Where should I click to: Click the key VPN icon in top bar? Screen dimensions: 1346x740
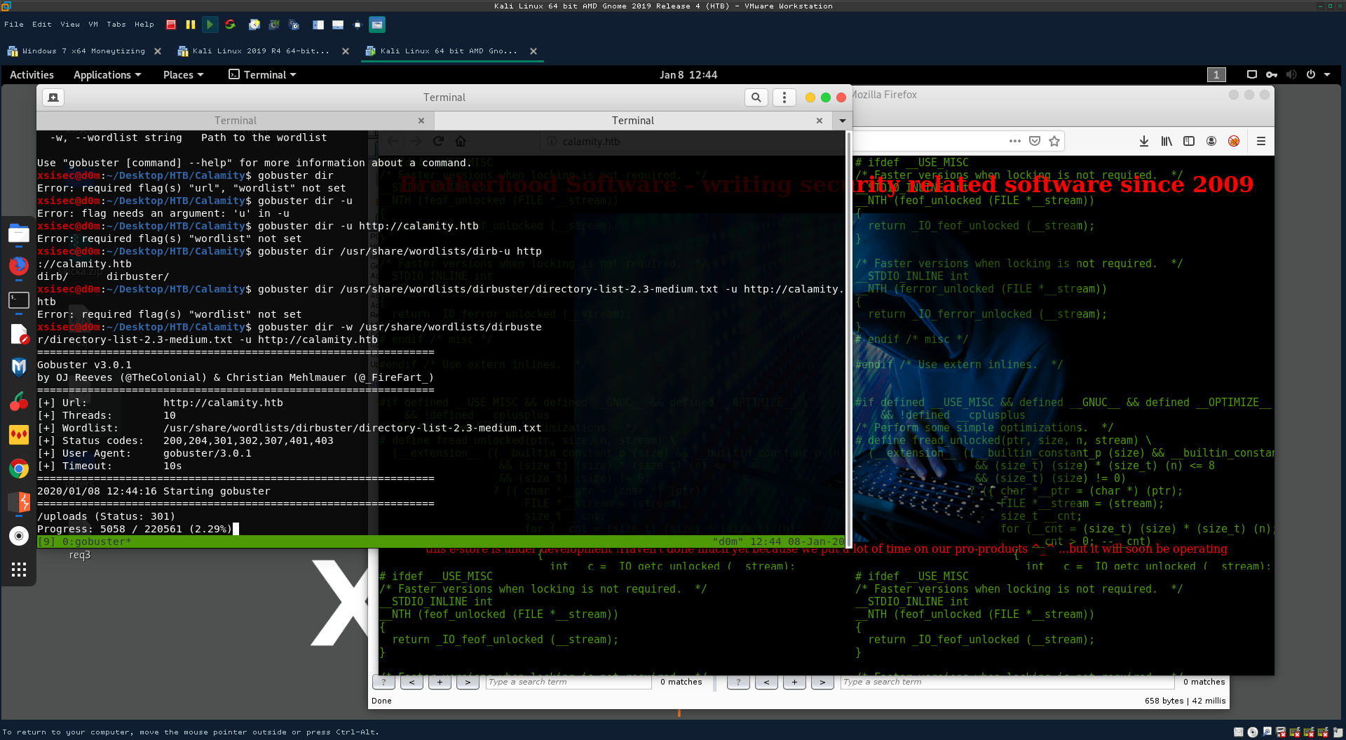pyautogui.click(x=1272, y=74)
